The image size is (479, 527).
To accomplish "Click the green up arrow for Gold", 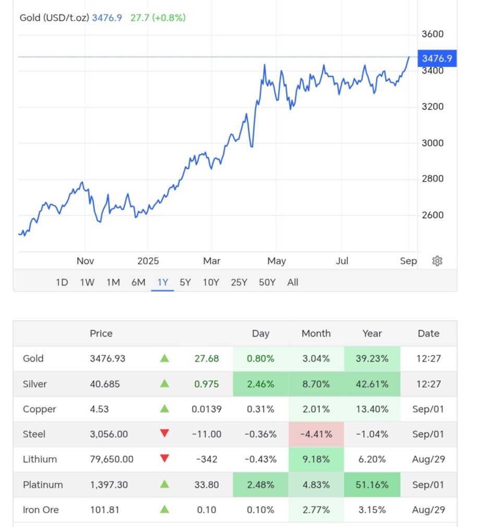I will [165, 358].
